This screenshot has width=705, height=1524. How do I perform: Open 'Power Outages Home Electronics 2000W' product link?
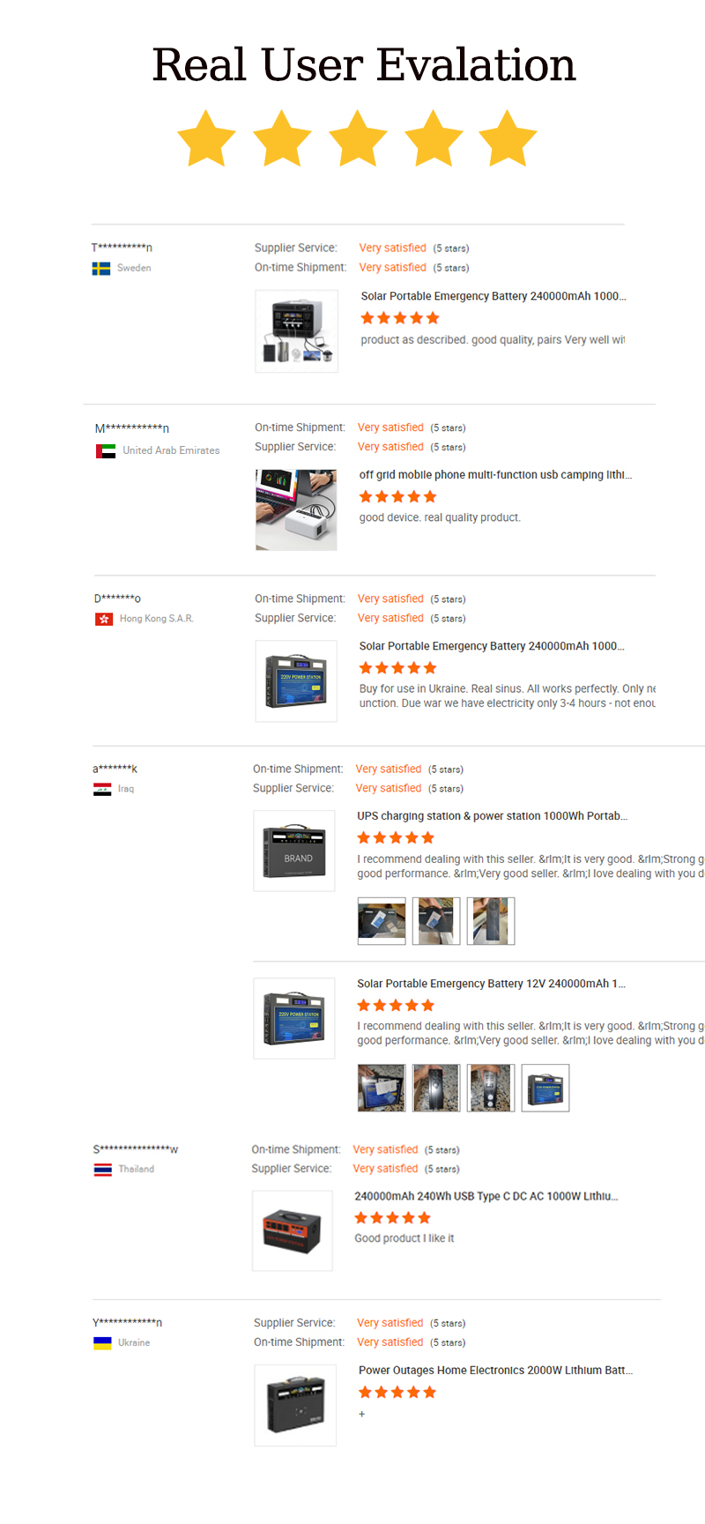point(496,1371)
